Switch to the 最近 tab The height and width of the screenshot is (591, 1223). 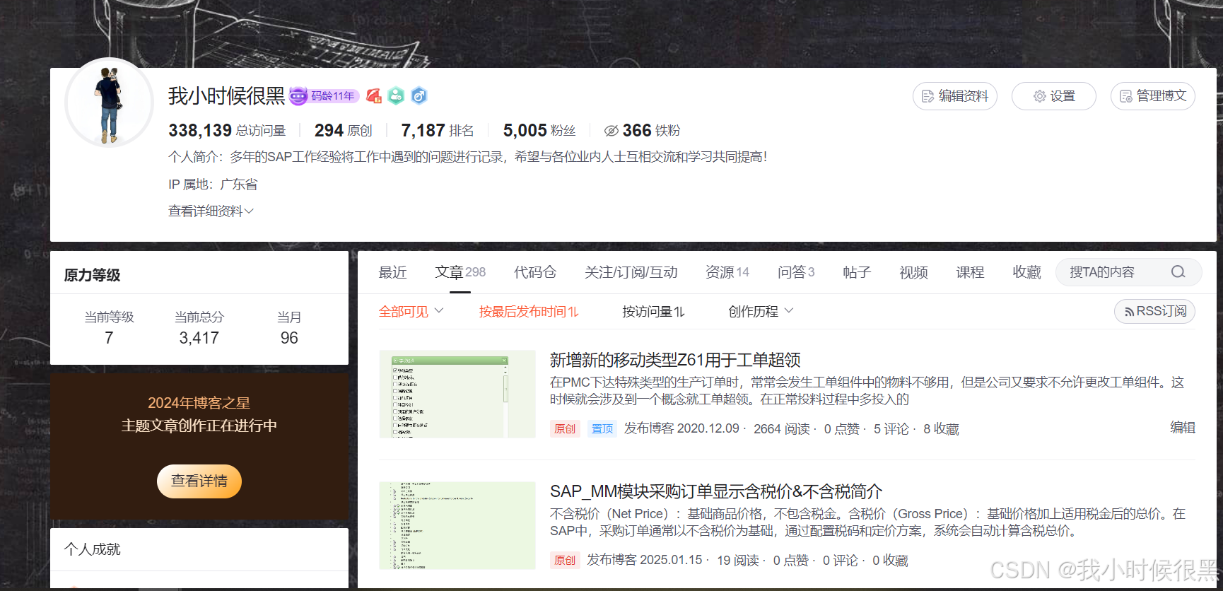tap(392, 272)
